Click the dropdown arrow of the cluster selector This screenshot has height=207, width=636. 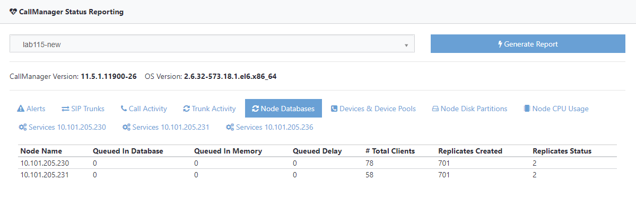406,45
